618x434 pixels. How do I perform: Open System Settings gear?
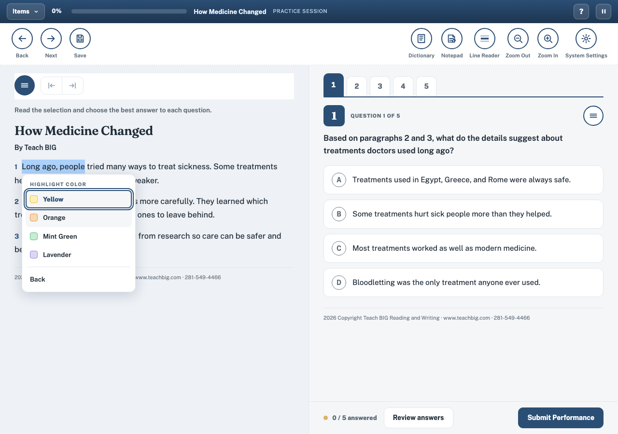(586, 39)
